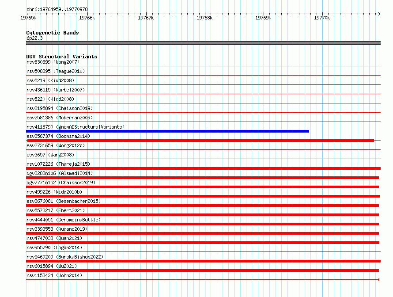The width and height of the screenshot is (393, 297).
Task: Open the nsv1072226 (Thareja2015) entry
Action: (58, 164)
